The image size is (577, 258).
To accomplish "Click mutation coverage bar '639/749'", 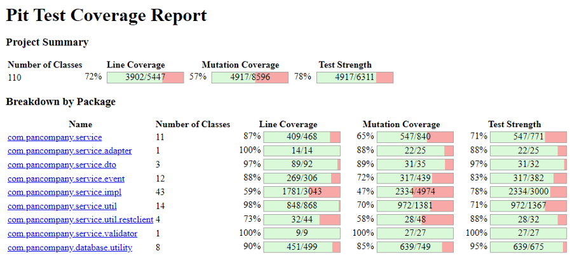I will pyautogui.click(x=416, y=247).
